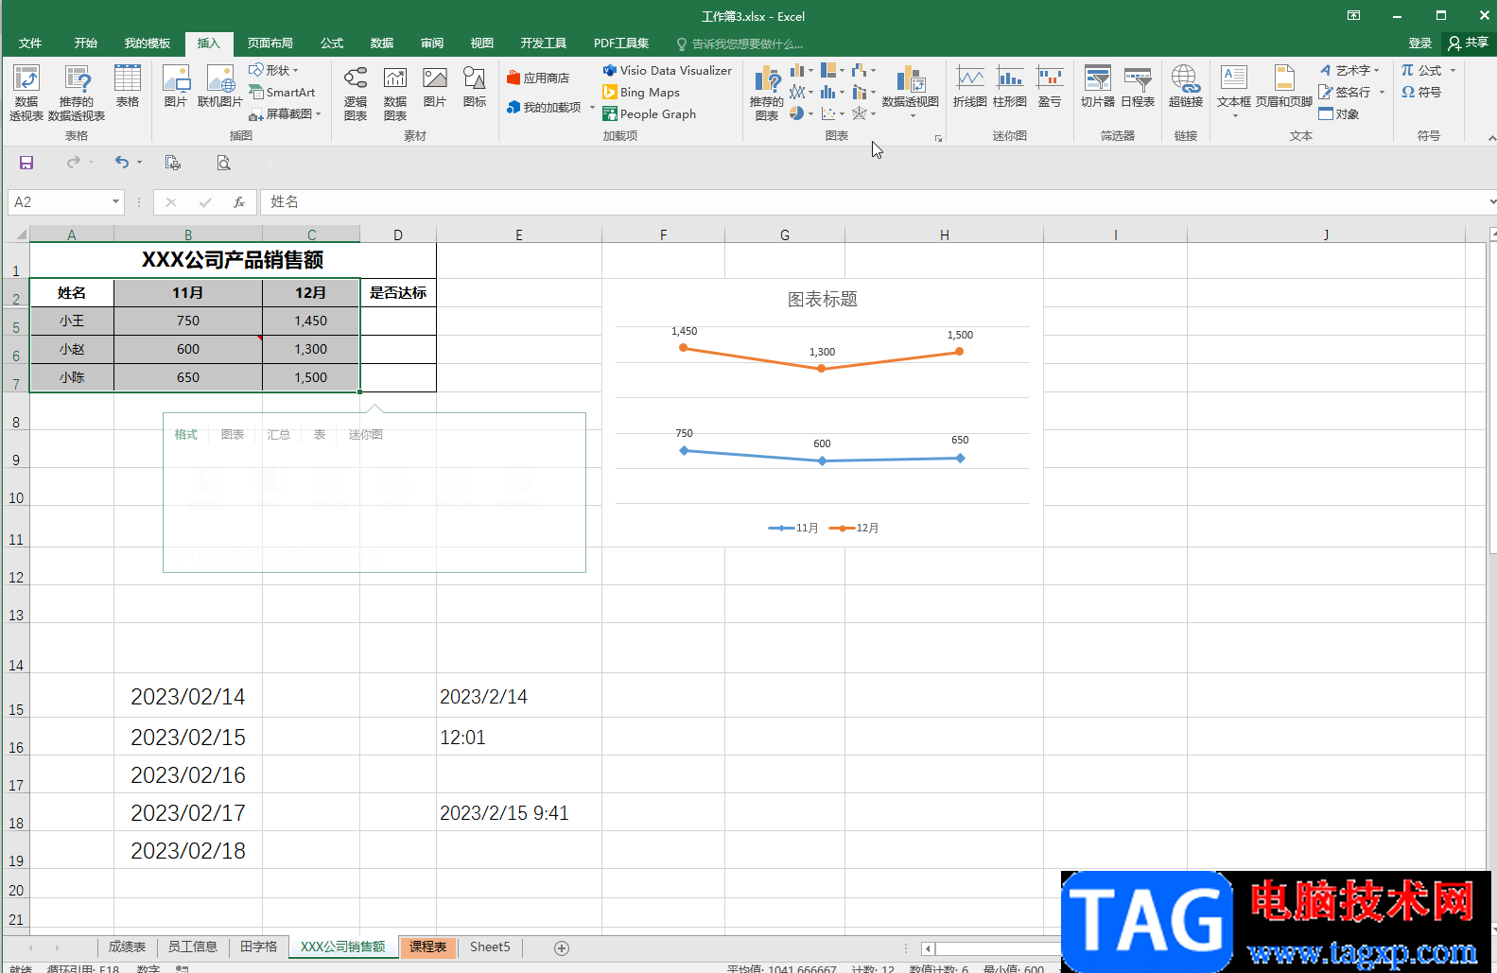1497x973 pixels.
Task: Insert header and footer
Action: (1284, 86)
